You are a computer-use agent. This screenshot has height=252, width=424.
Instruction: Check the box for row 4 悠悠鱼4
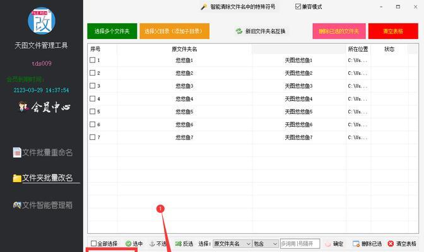tap(93, 98)
